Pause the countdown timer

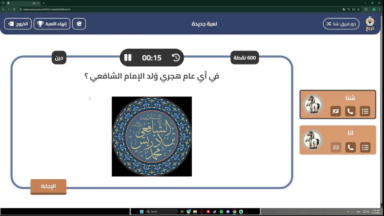coord(128,58)
